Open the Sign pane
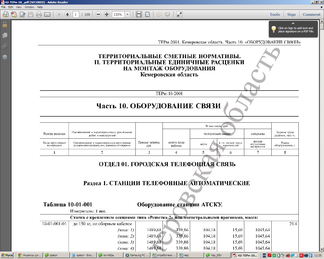The image size is (324, 259). pos(291,14)
